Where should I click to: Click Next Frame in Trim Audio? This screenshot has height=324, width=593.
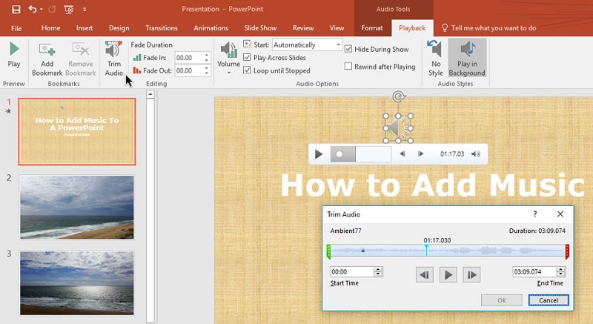pos(471,275)
